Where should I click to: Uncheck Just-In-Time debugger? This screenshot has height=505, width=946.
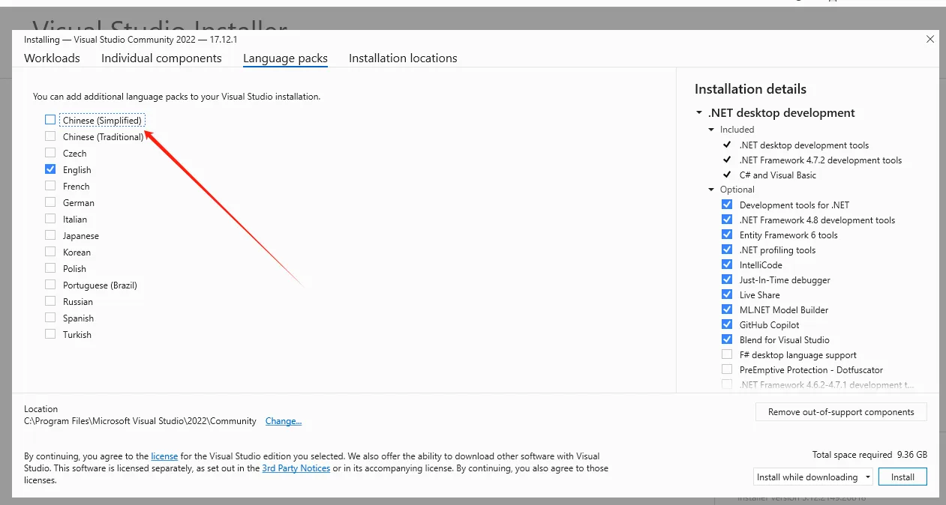(x=726, y=279)
